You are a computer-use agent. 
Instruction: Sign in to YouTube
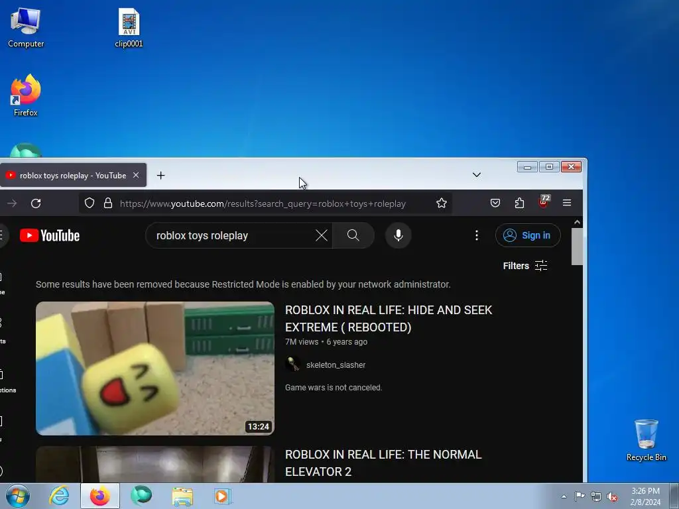(x=527, y=235)
